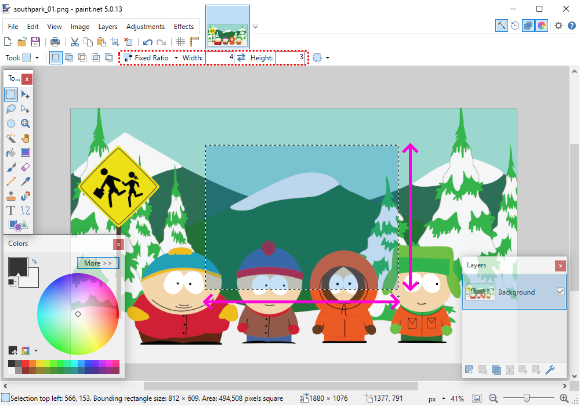Pick a hue on the color wheel
Image resolution: width=580 pixels, height=406 pixels.
(x=78, y=314)
